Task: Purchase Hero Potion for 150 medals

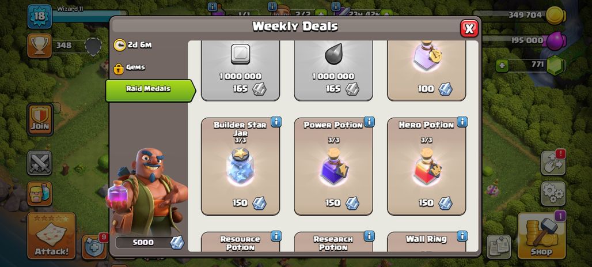Action: point(427,167)
